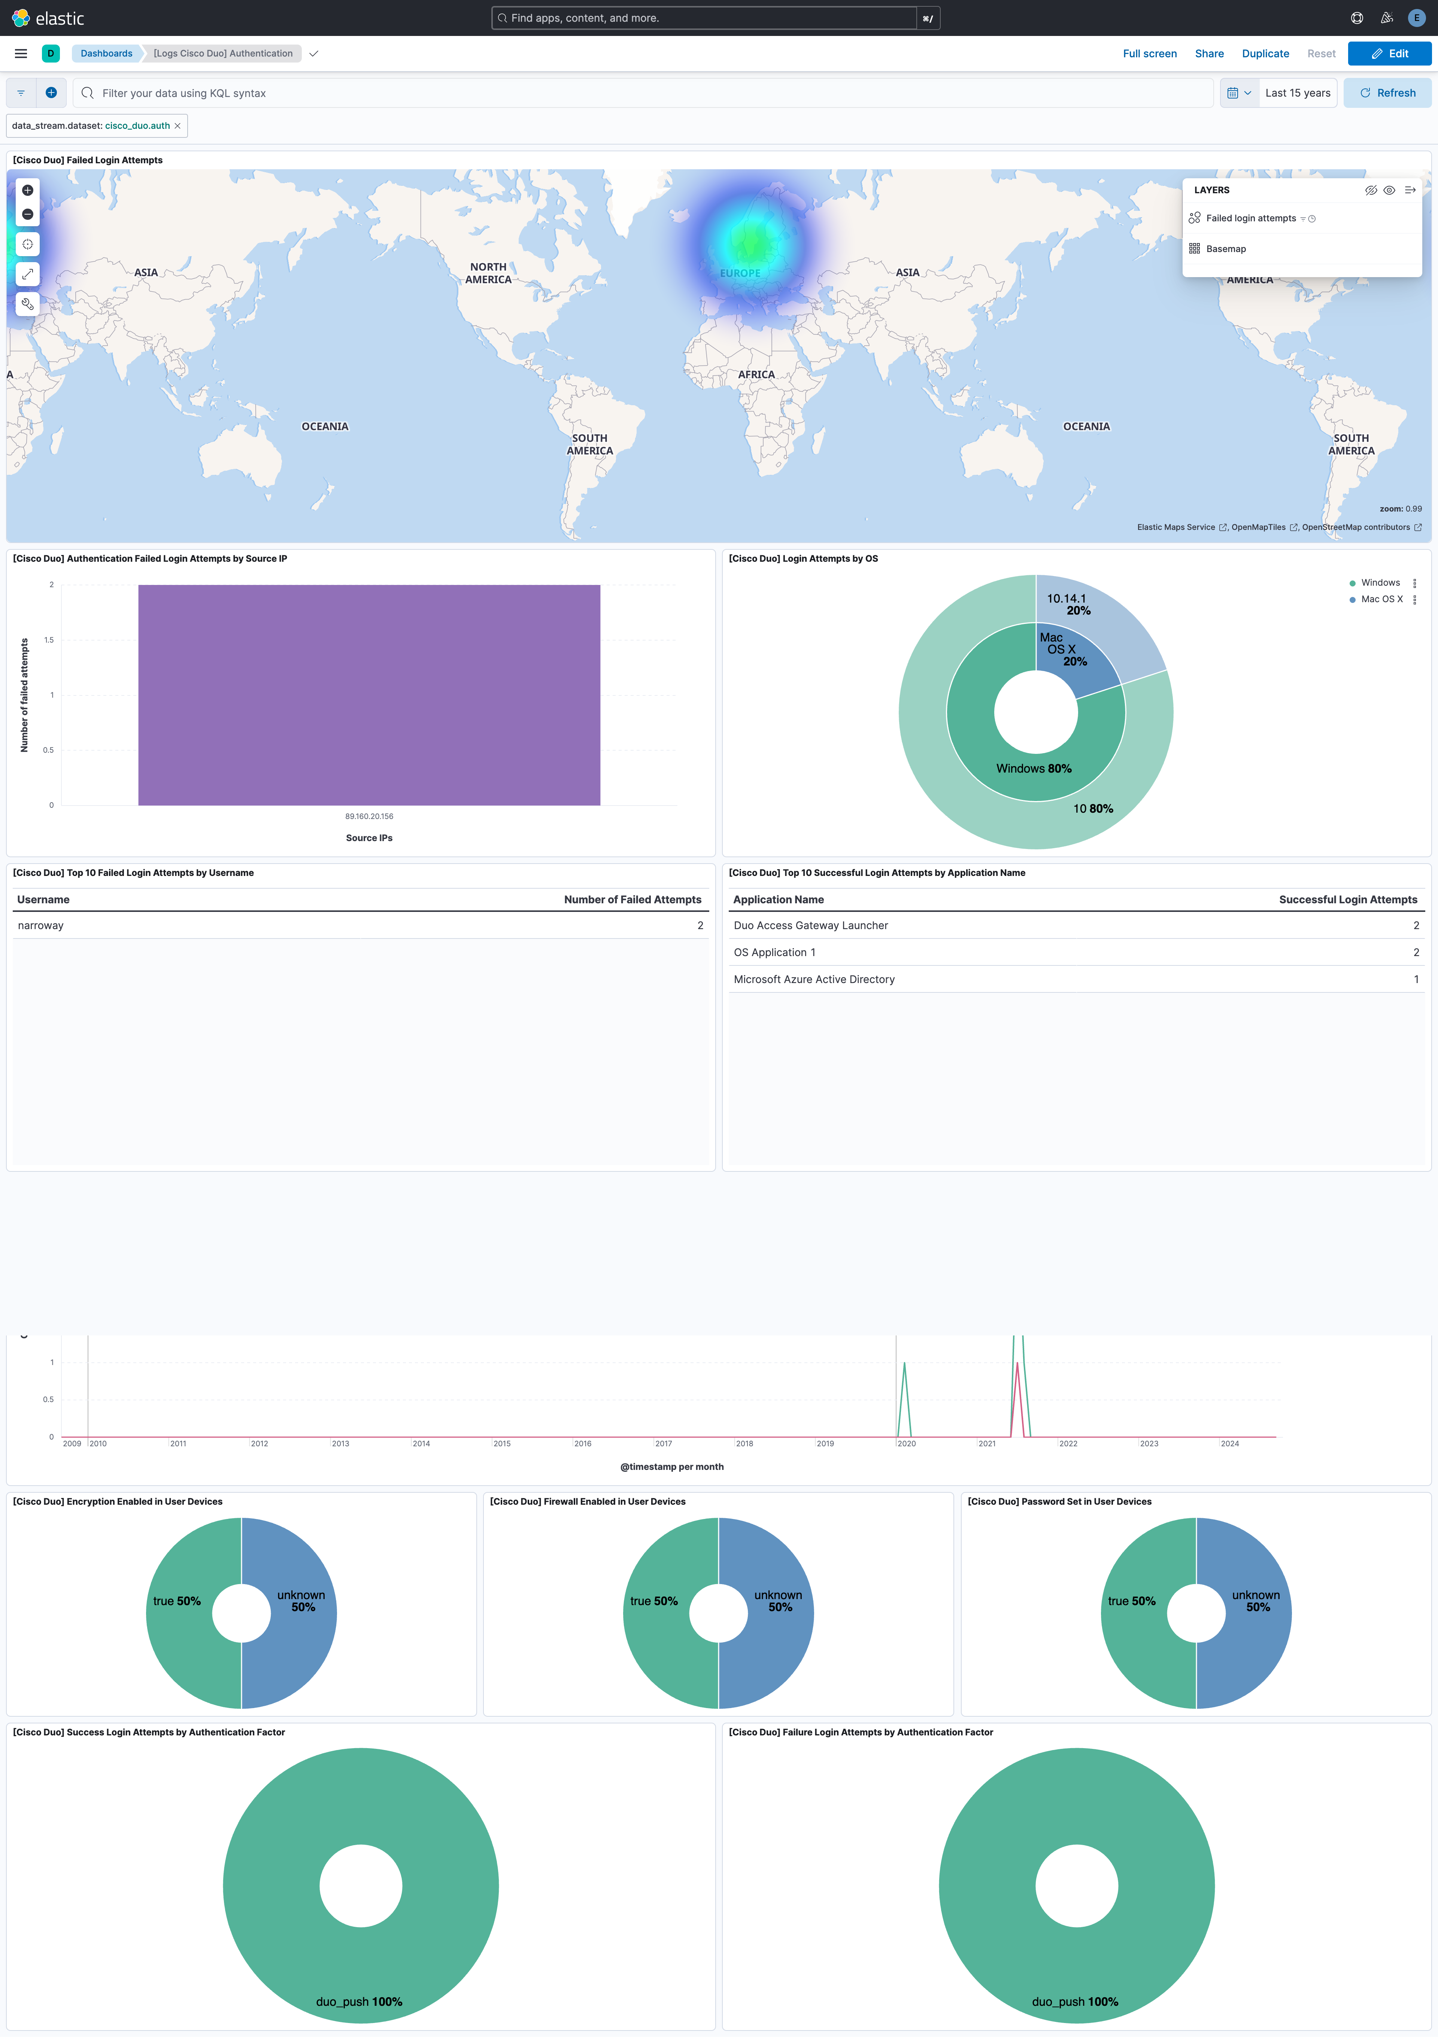Screen dimensions: 1438x2038
Task: Expand the map to full screen via arrow icon
Action: [27, 274]
